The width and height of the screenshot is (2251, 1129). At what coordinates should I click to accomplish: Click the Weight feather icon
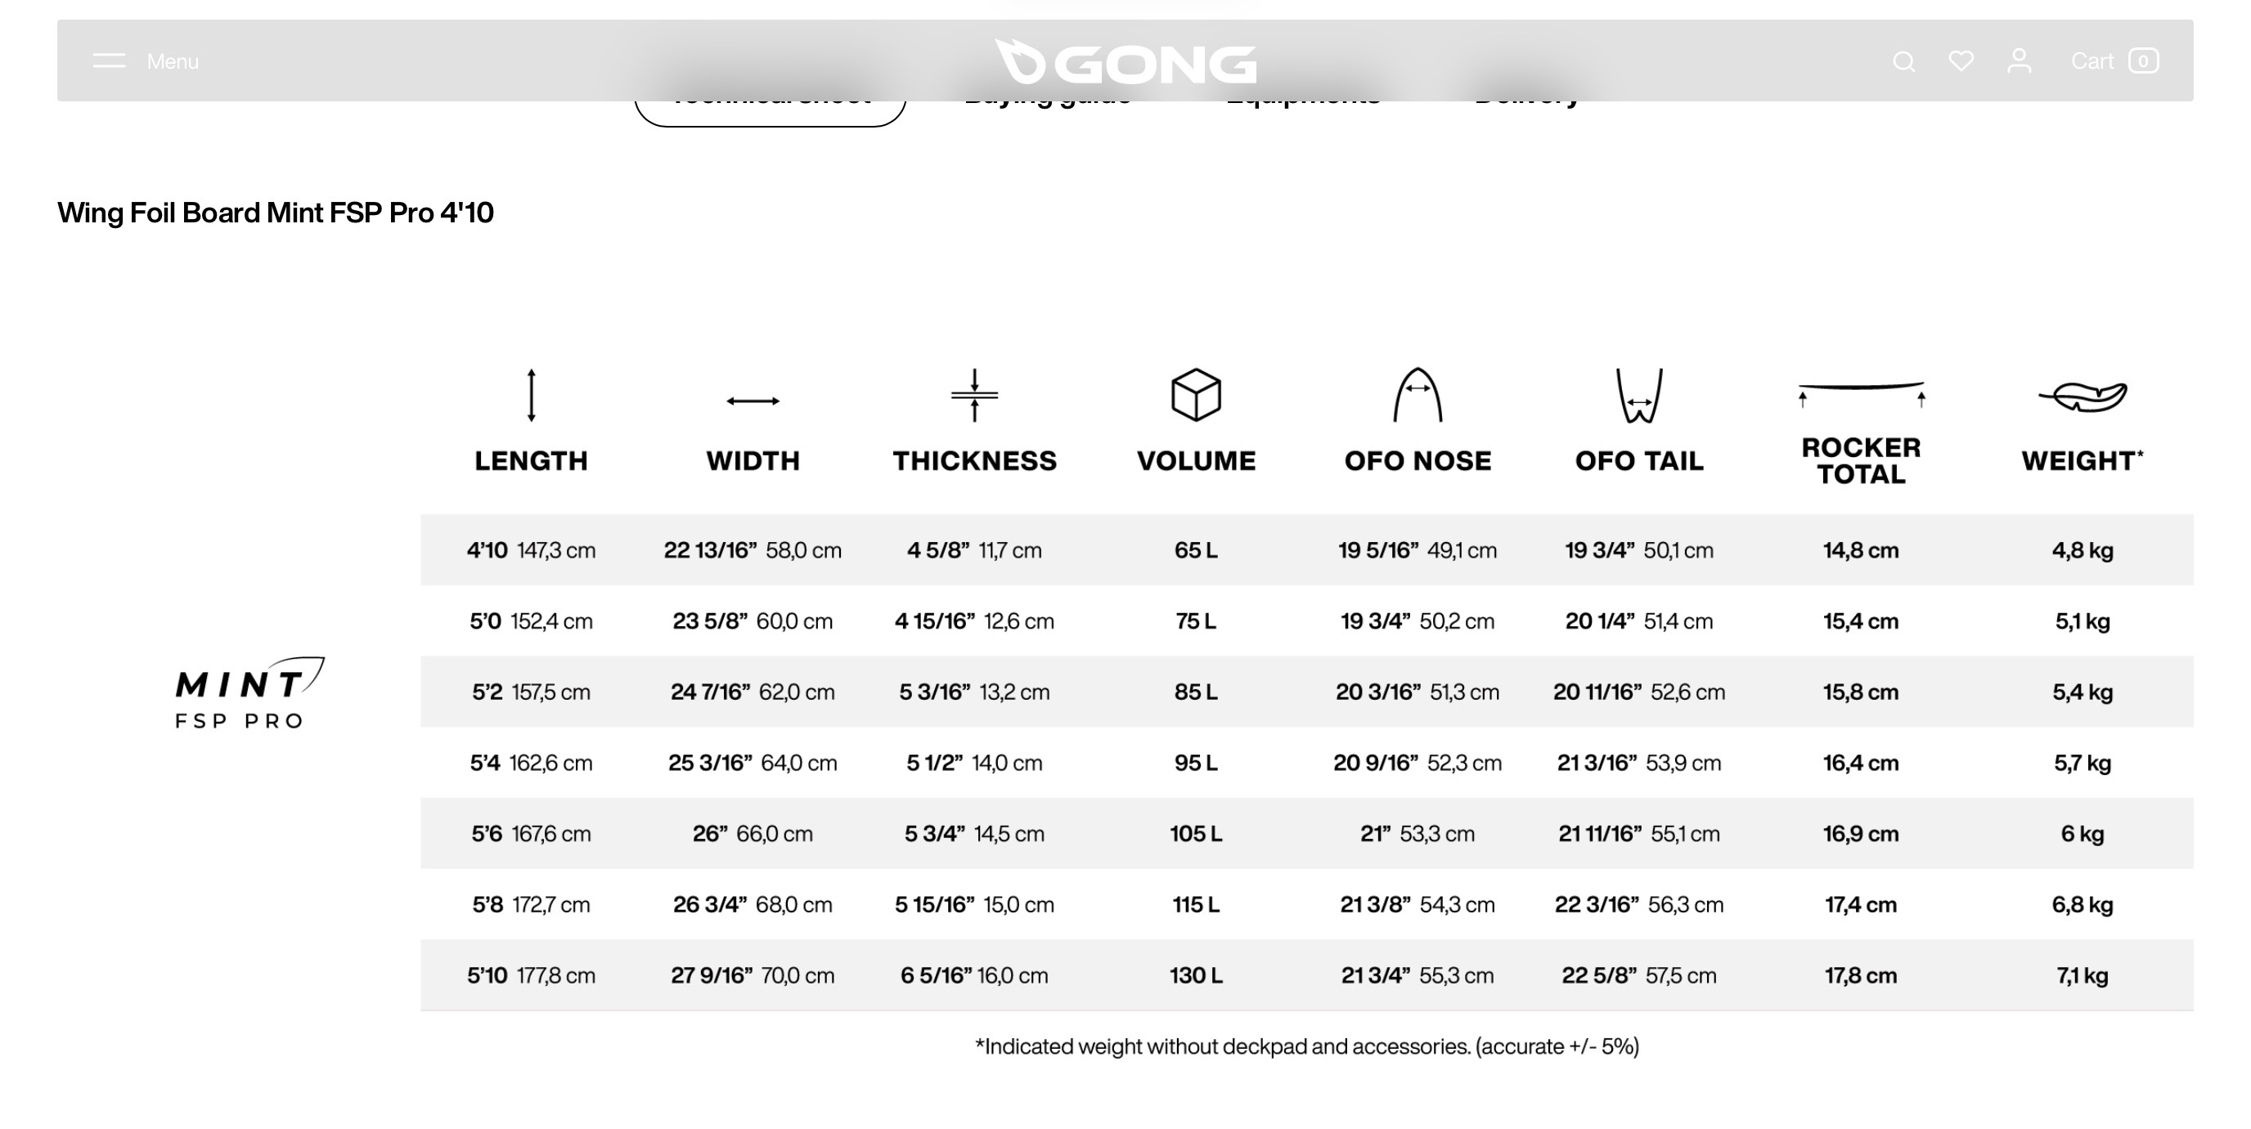(x=2083, y=396)
